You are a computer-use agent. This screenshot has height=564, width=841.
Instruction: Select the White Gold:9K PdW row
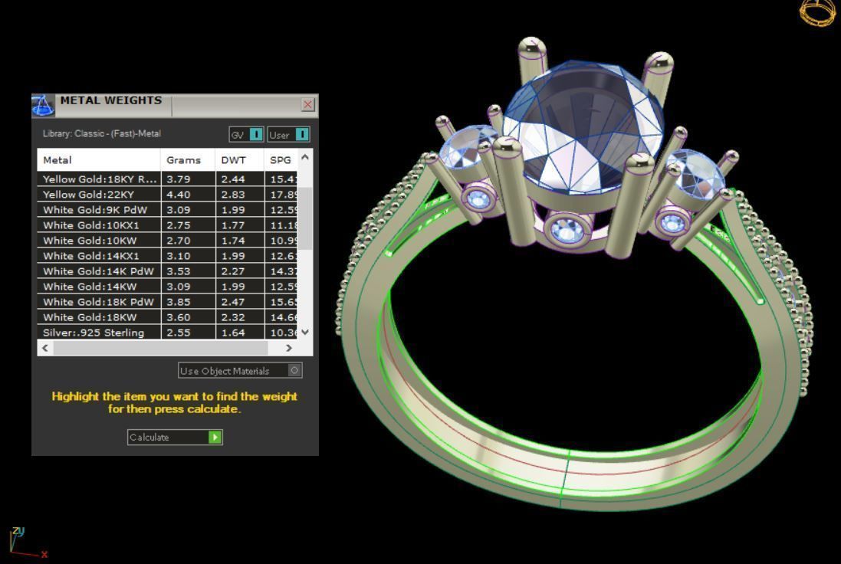click(x=167, y=210)
